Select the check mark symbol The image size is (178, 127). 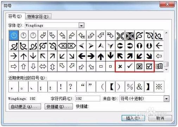point(130,66)
